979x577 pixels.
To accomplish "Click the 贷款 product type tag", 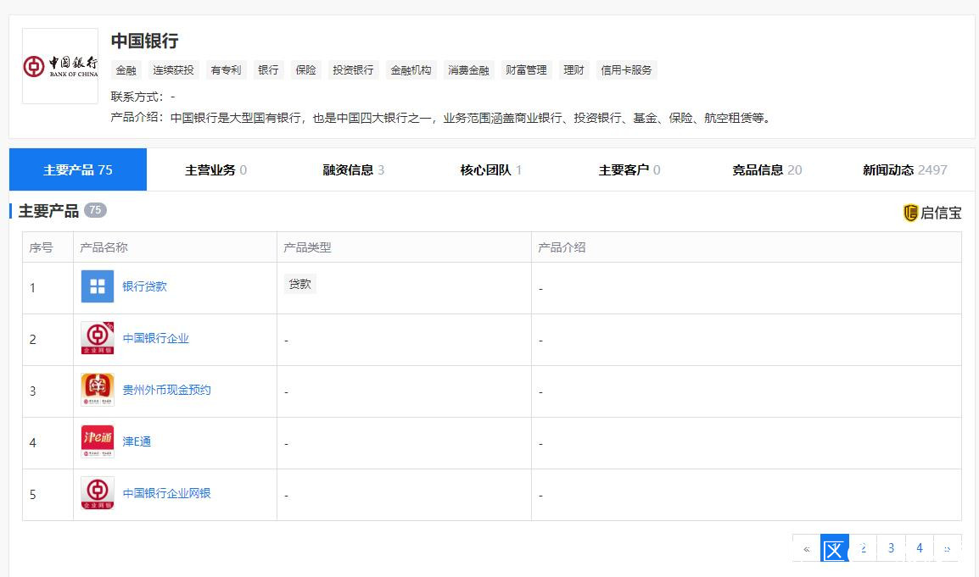I will (299, 284).
